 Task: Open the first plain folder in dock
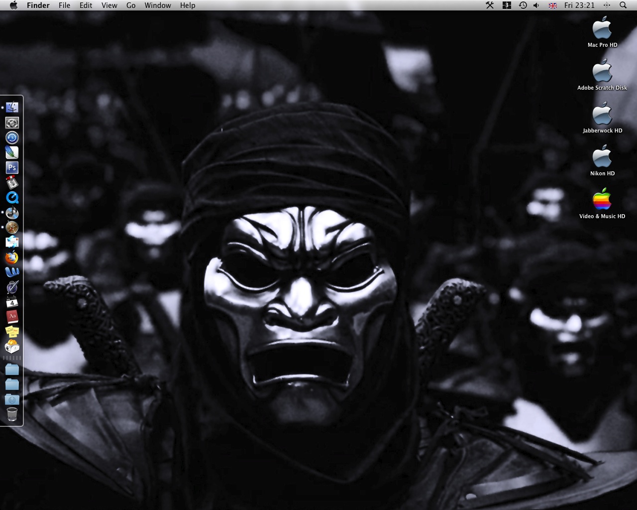click(12, 370)
